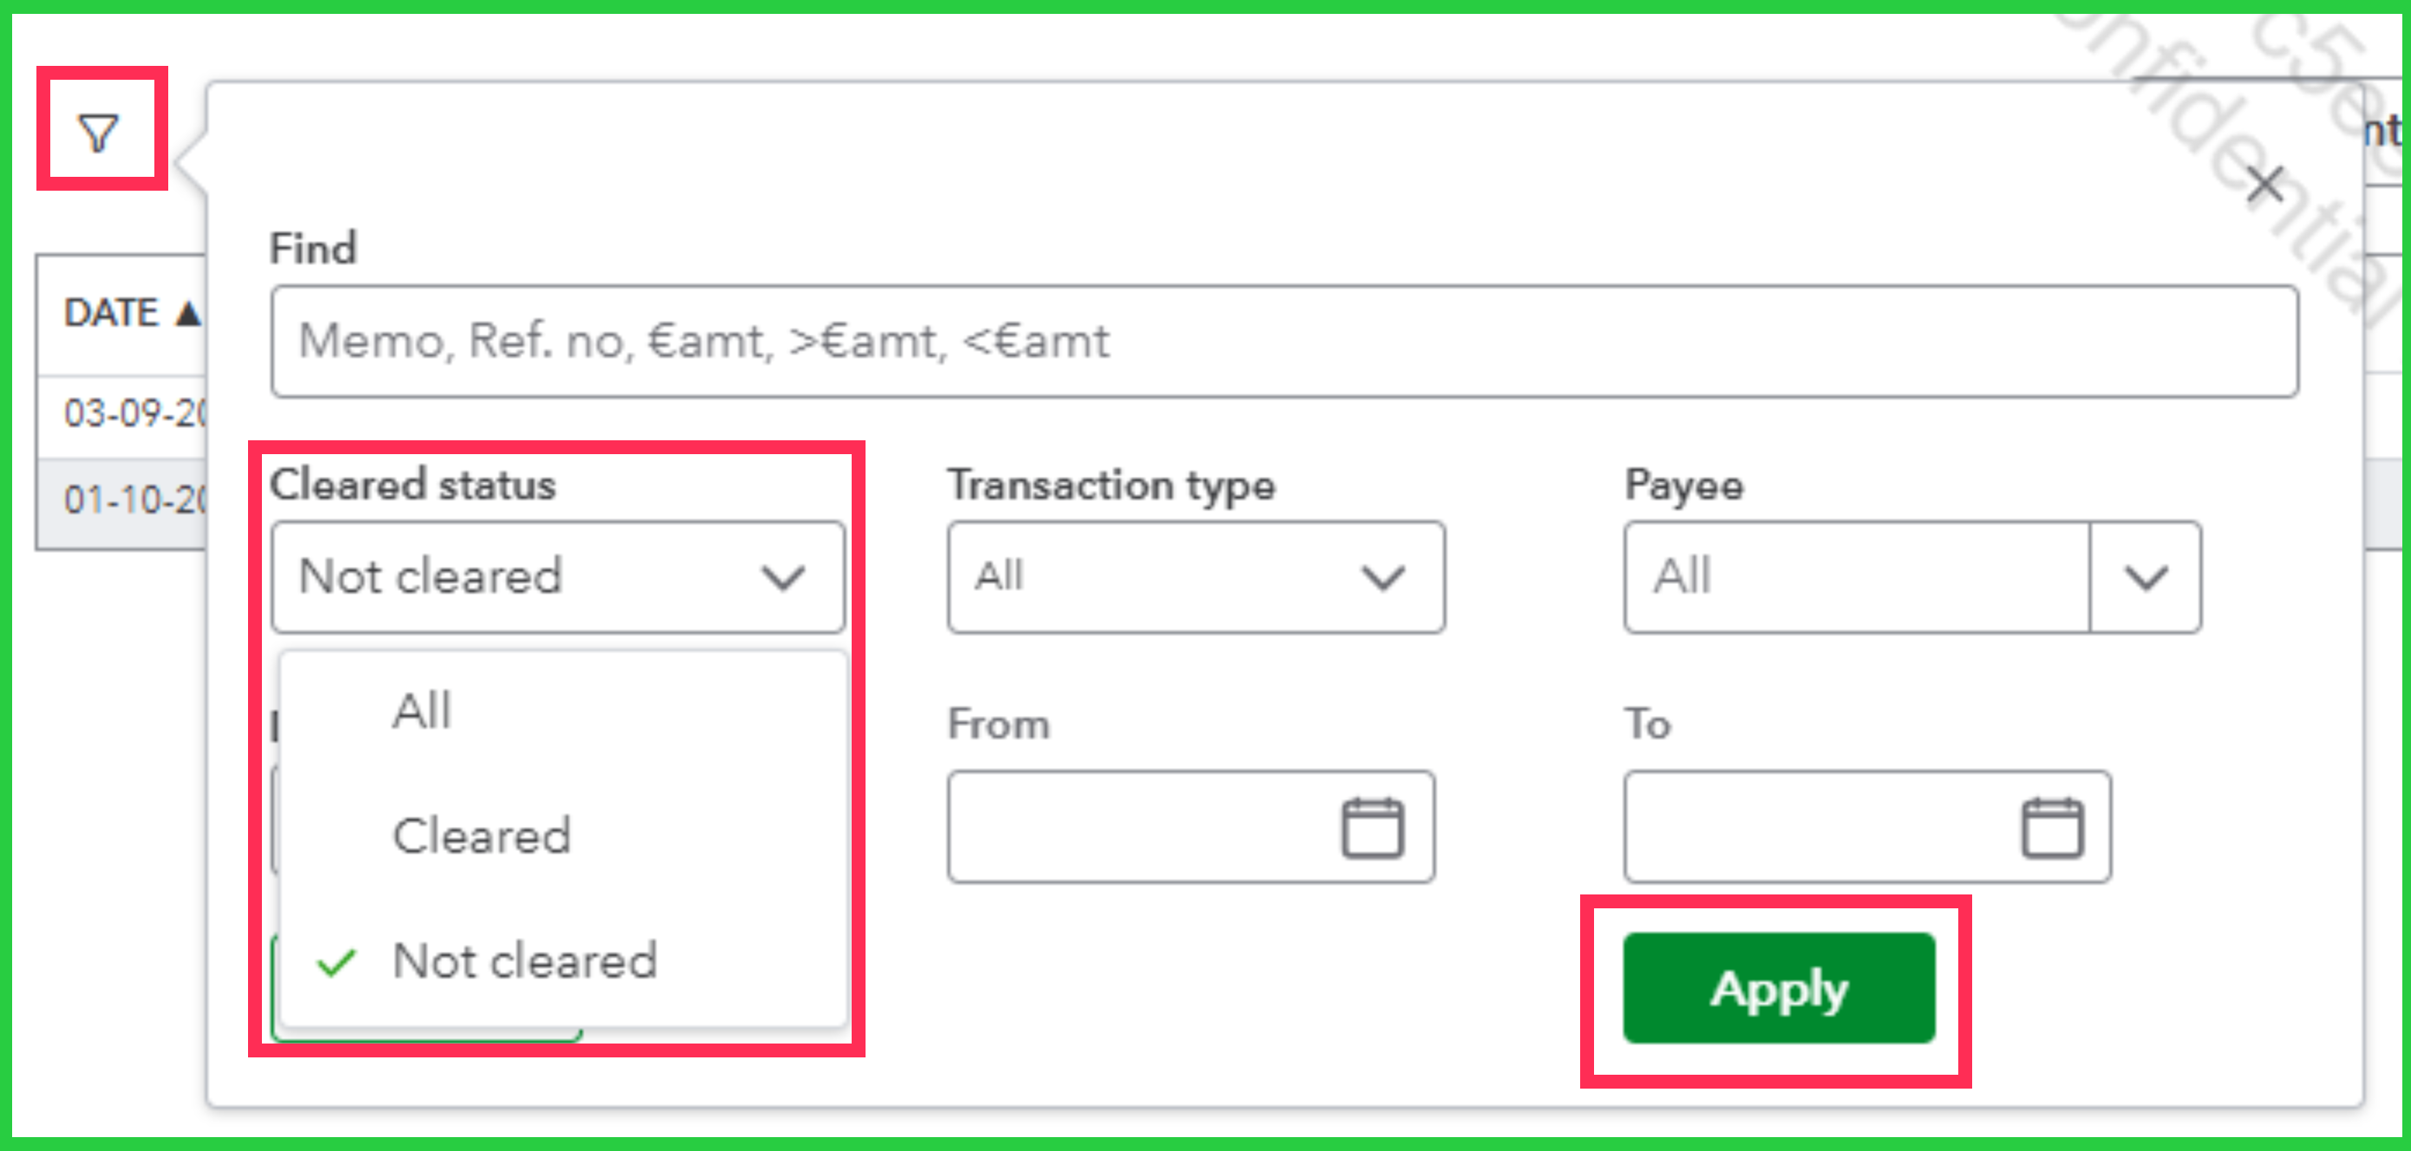The height and width of the screenshot is (1151, 2411).
Task: Open the To date calendar icon
Action: pos(2051,827)
